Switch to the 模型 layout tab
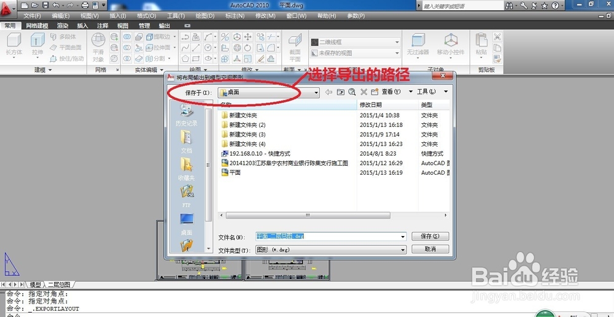The width and height of the screenshot is (614, 317). click(36, 284)
